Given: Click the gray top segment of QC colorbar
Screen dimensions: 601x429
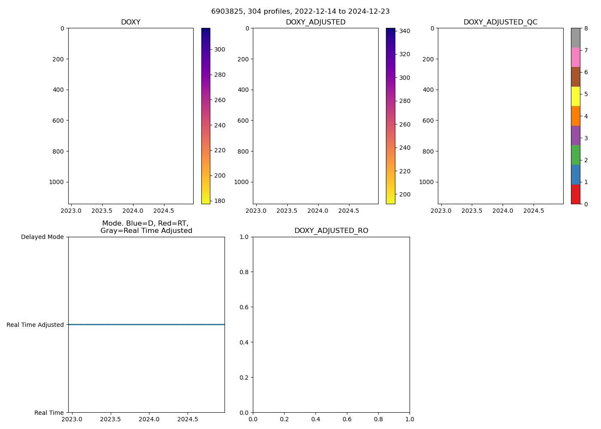Looking at the screenshot, I should pyautogui.click(x=575, y=38).
